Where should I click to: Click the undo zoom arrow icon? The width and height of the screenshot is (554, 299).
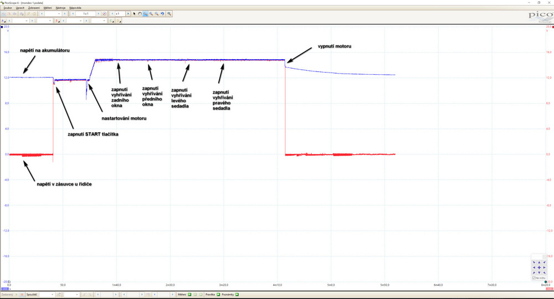pyautogui.click(x=162, y=13)
